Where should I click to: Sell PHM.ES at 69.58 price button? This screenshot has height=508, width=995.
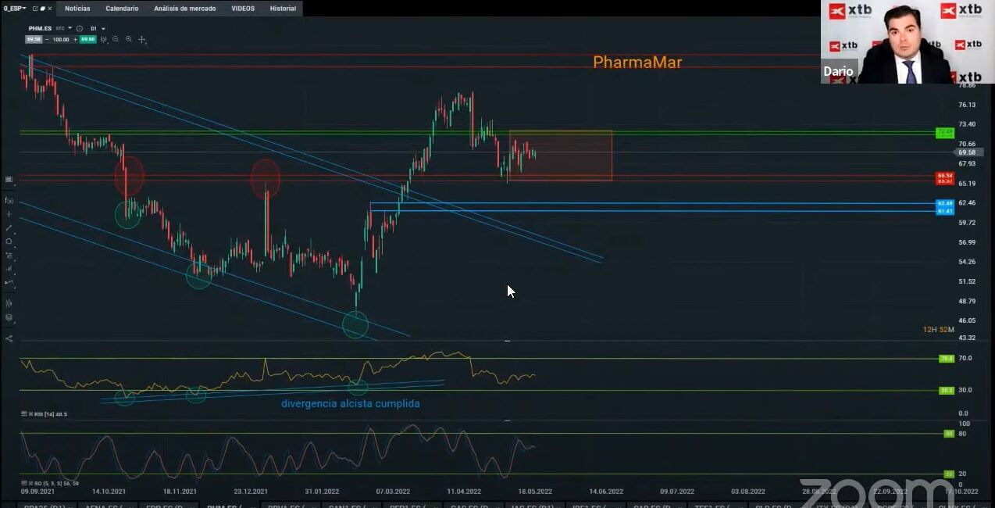coord(34,39)
